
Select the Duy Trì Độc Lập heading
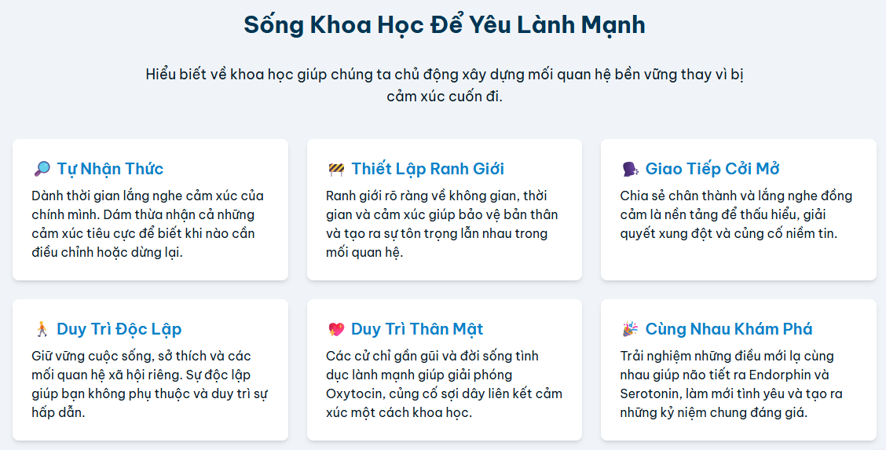(x=119, y=329)
